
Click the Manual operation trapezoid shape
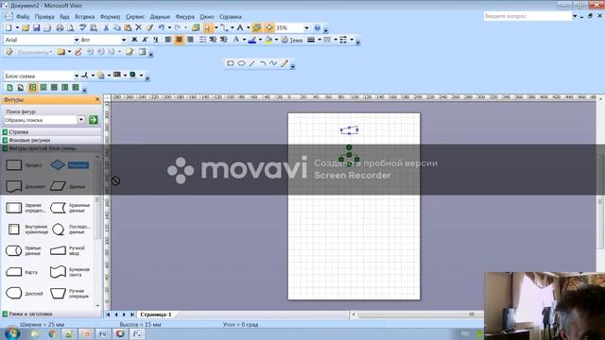click(58, 293)
